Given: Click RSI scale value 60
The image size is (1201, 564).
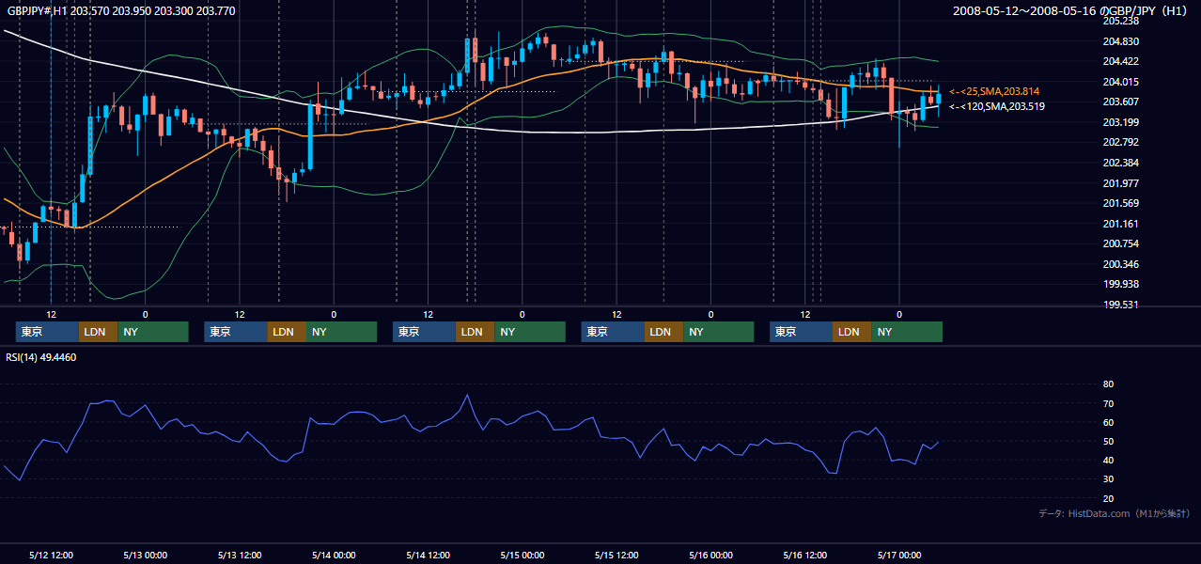Looking at the screenshot, I should [1109, 422].
